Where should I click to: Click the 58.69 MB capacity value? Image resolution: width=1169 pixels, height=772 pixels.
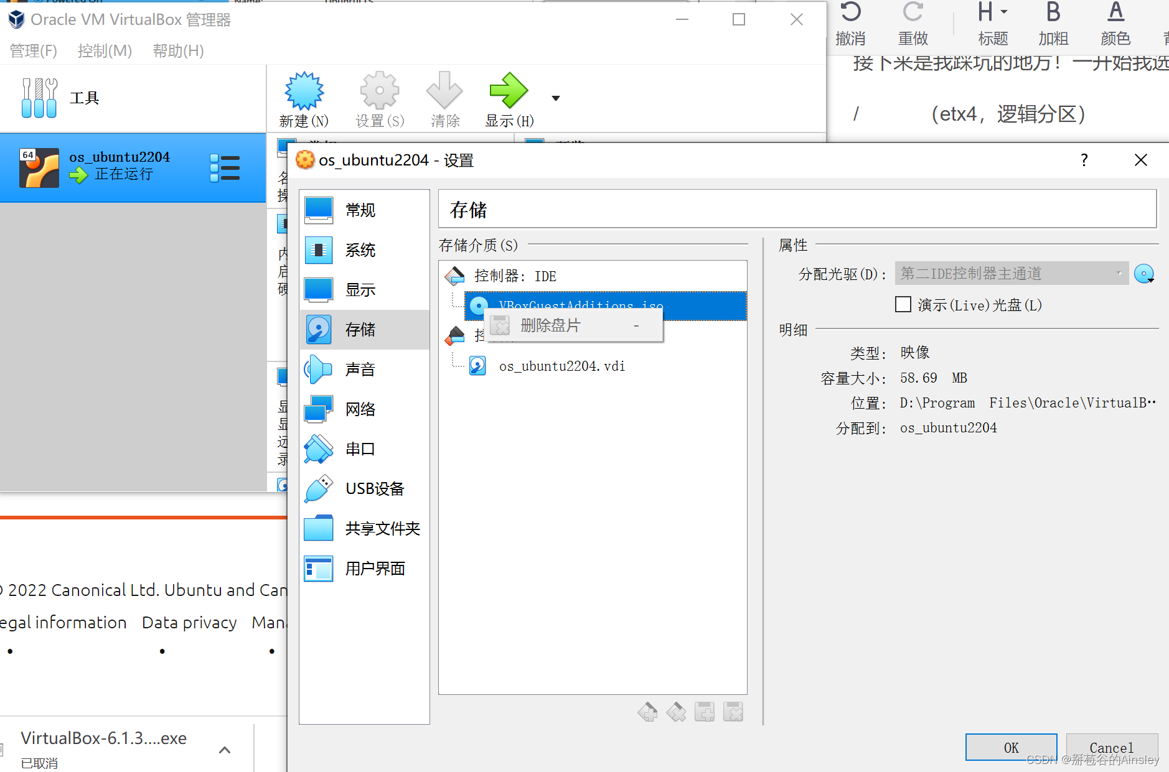[x=934, y=378]
